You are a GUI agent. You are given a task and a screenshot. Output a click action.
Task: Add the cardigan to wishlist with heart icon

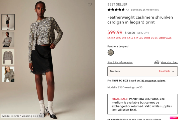pos(90,5)
